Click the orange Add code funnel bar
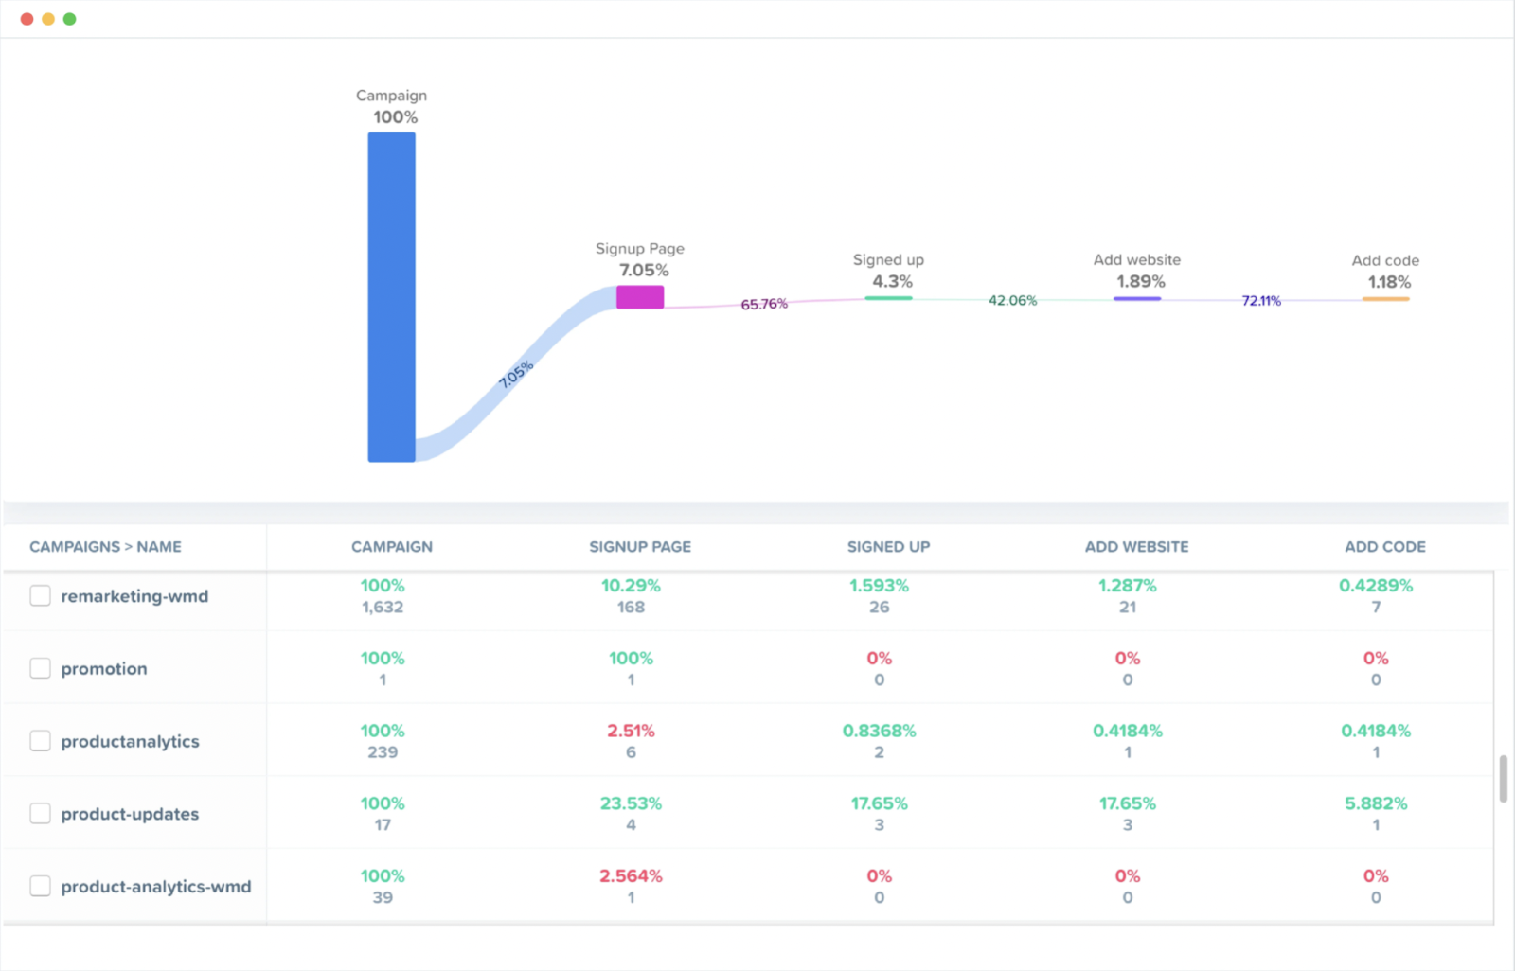Viewport: 1515px width, 971px height. (1385, 299)
